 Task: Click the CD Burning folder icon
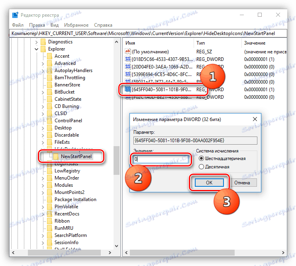(x=50, y=106)
